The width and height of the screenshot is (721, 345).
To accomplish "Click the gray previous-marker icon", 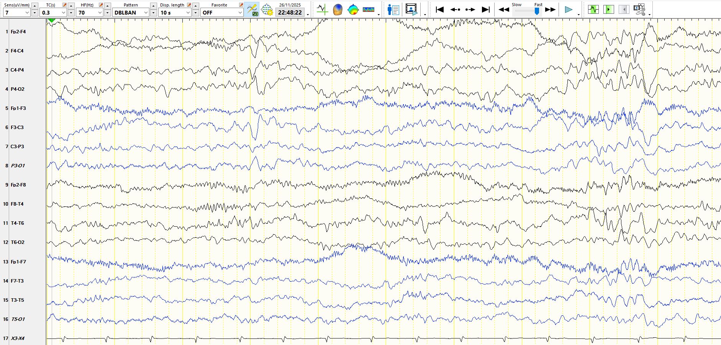I will pos(624,9).
